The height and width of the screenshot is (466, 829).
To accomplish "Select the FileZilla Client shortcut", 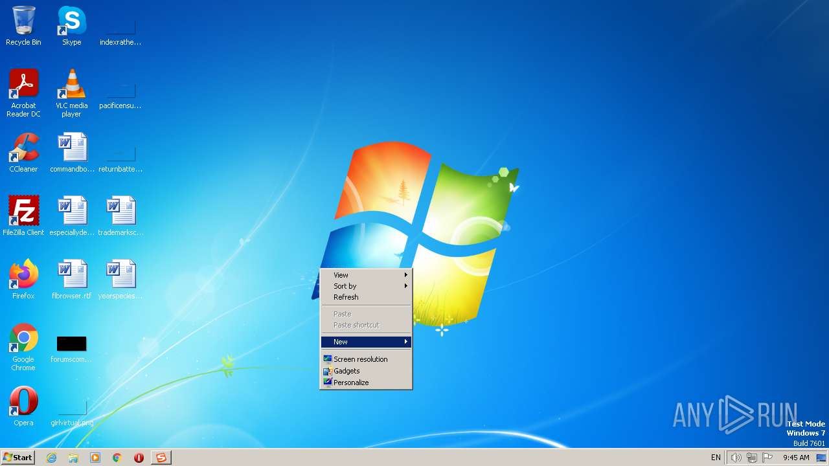I will (x=23, y=216).
